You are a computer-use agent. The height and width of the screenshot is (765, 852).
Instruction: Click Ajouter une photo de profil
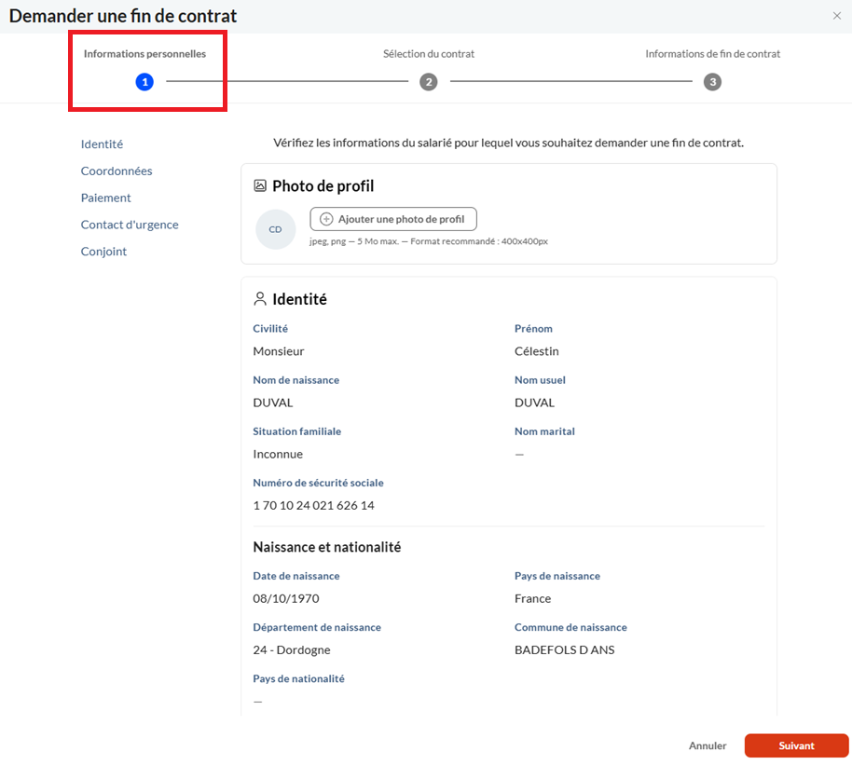point(393,219)
